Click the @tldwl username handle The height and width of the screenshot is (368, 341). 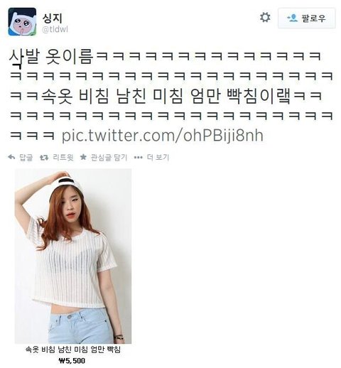click(x=55, y=30)
